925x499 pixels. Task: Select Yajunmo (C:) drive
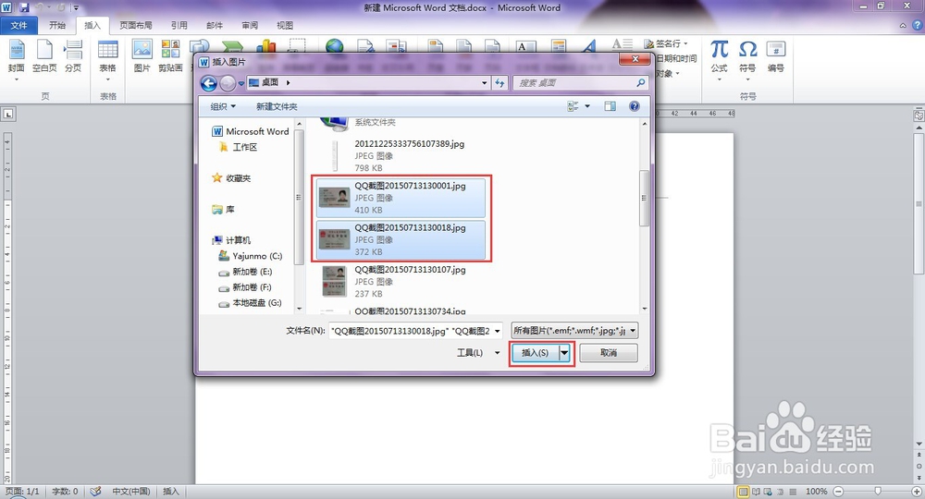click(251, 256)
